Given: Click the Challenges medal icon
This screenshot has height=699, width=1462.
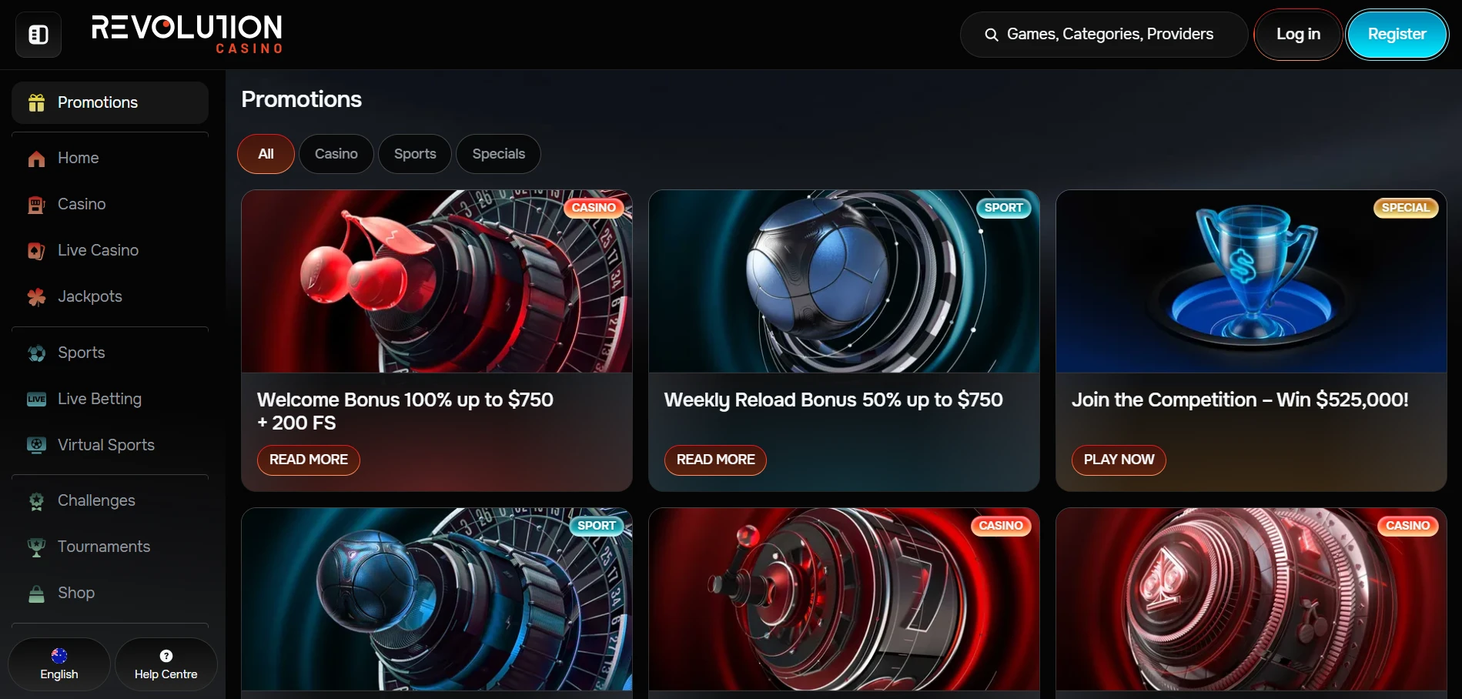Looking at the screenshot, I should pos(36,501).
